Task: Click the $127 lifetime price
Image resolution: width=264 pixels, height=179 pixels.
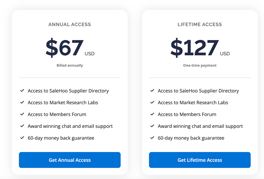Action: tap(194, 48)
